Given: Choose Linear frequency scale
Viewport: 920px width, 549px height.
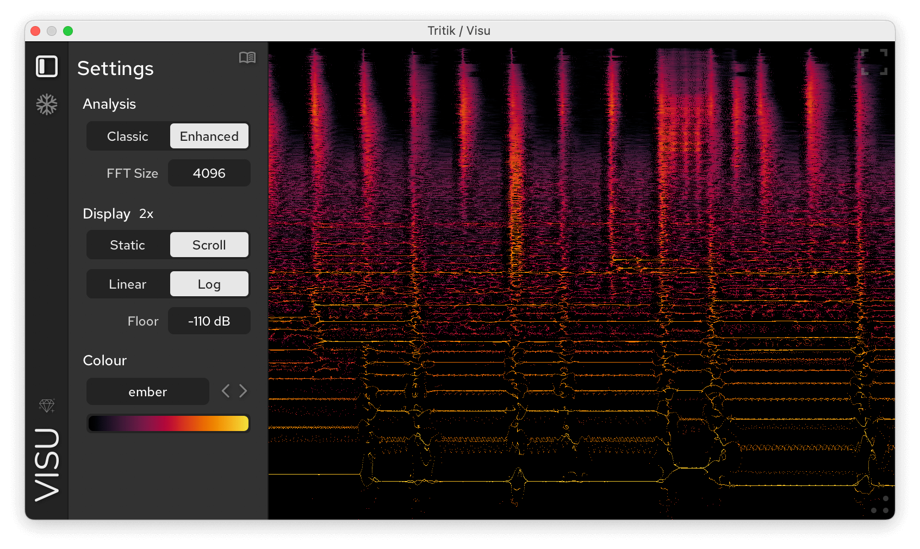Looking at the screenshot, I should point(128,284).
